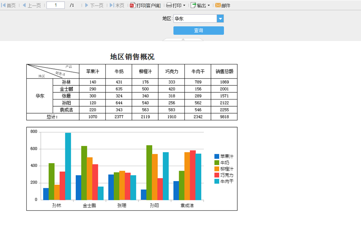Screen dimensions: 361x225
Task: Click the client print (打印[客户端]) icon
Action: (x=132, y=5)
